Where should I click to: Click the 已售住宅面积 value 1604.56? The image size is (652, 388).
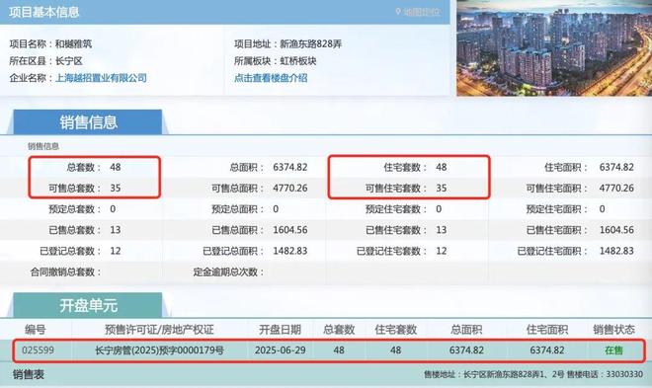pyautogui.click(x=616, y=230)
